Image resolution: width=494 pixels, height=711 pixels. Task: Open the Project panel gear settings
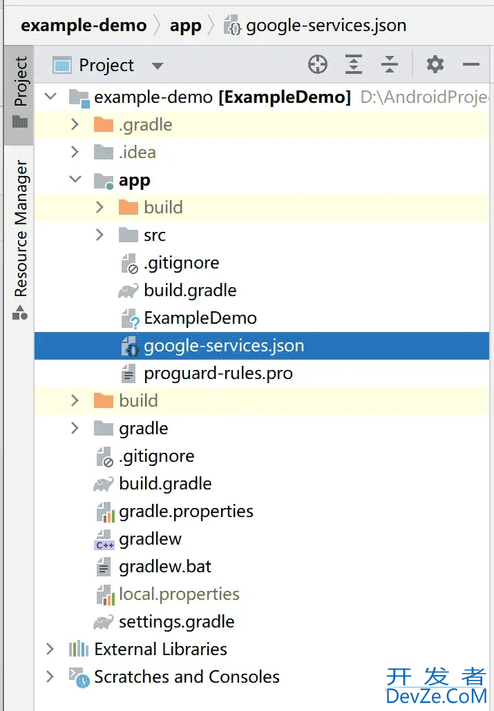pyautogui.click(x=435, y=64)
